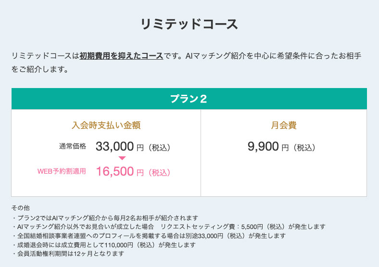Click the discounted 16,500 price
379x267 pixels.
coord(114,171)
